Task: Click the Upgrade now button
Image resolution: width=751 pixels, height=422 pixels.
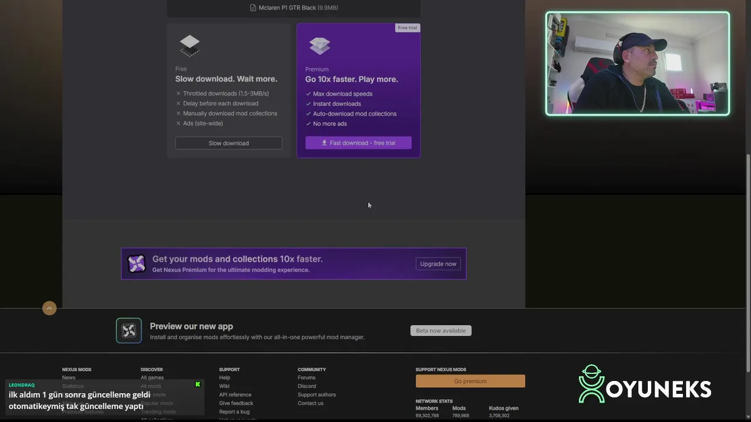Action: (x=438, y=264)
